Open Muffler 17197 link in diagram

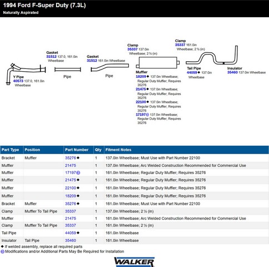(141, 115)
